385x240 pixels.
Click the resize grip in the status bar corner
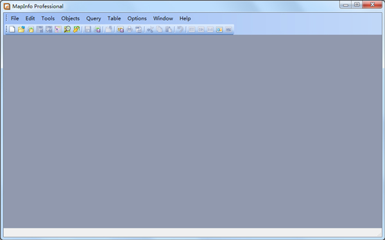point(379,234)
